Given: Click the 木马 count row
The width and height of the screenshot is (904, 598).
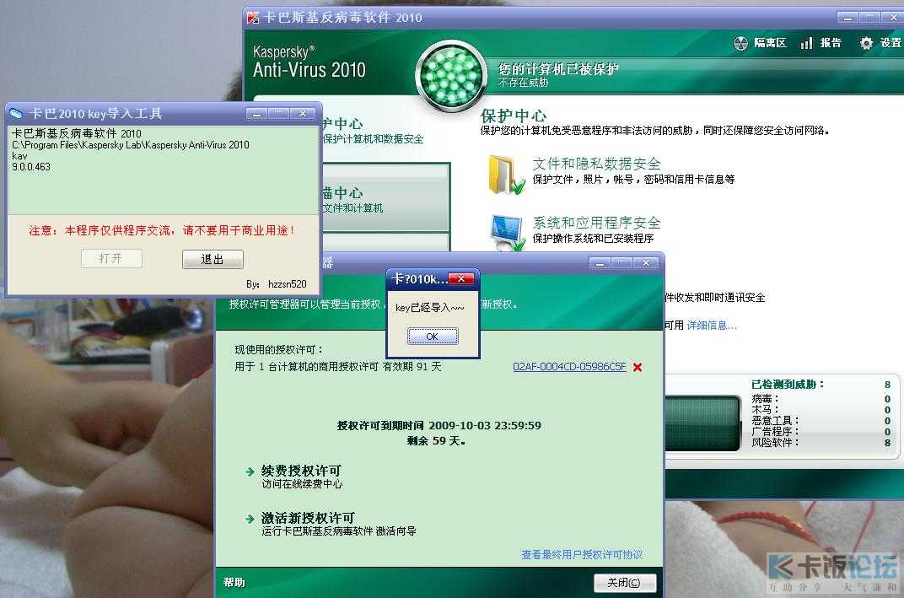Looking at the screenshot, I should point(821,409).
